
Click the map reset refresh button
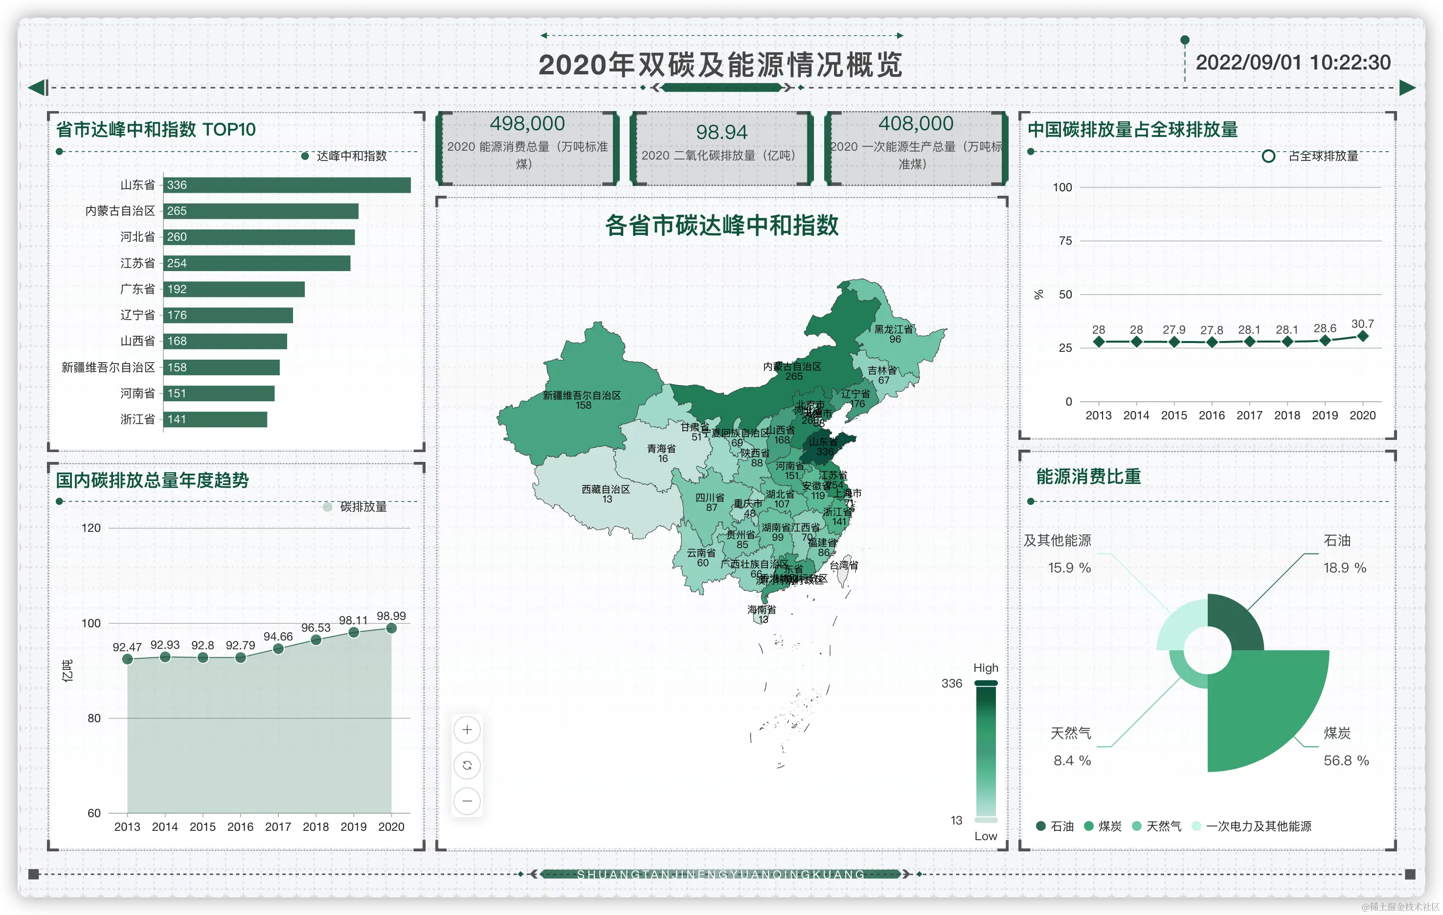point(467,765)
